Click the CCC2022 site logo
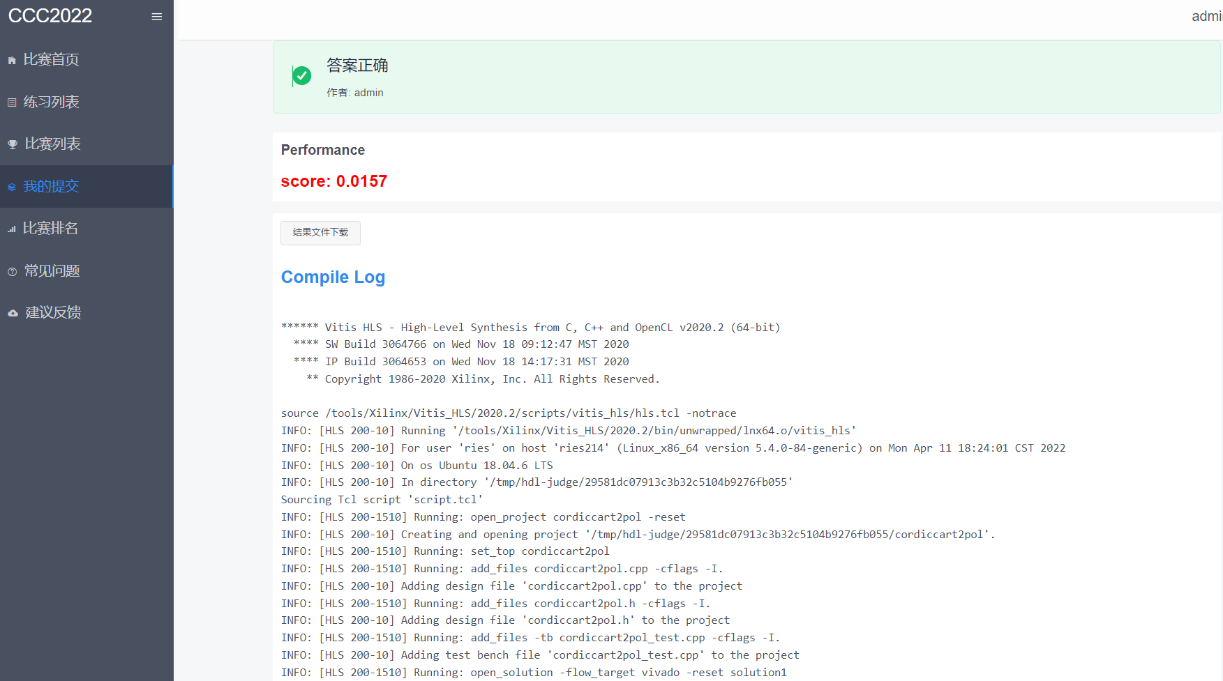The height and width of the screenshot is (681, 1223). 50,16
